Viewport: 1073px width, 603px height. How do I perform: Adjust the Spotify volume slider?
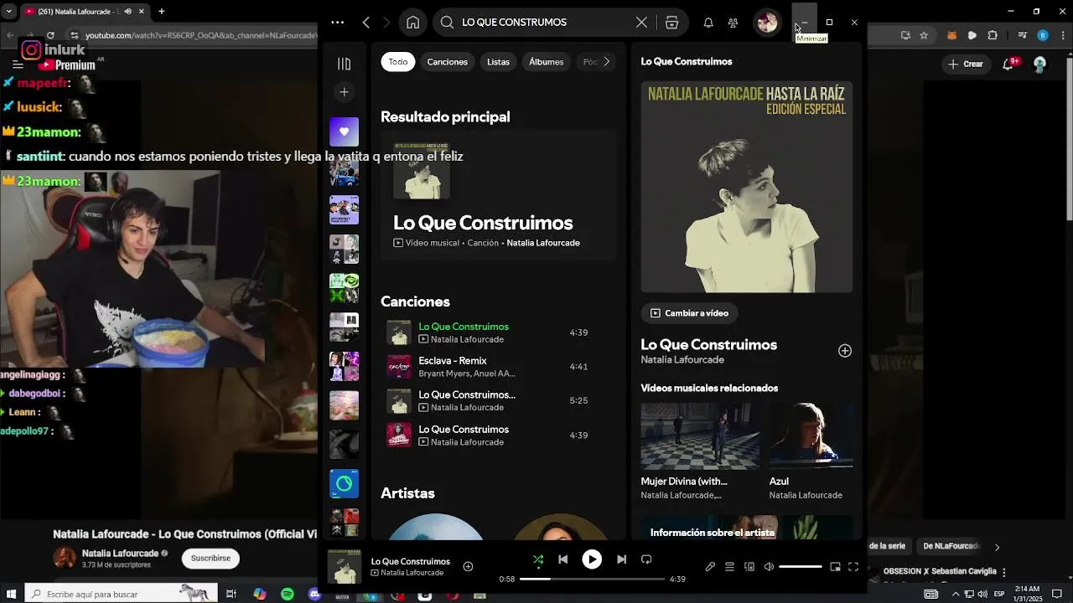[x=801, y=567]
